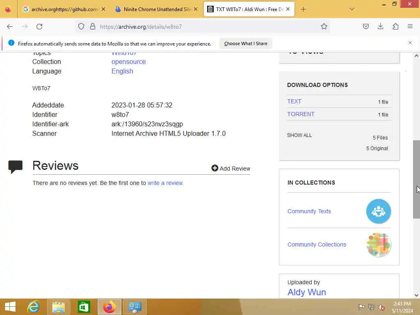Open Firefox View pinned icon
420x315 pixels.
click(x=8, y=9)
